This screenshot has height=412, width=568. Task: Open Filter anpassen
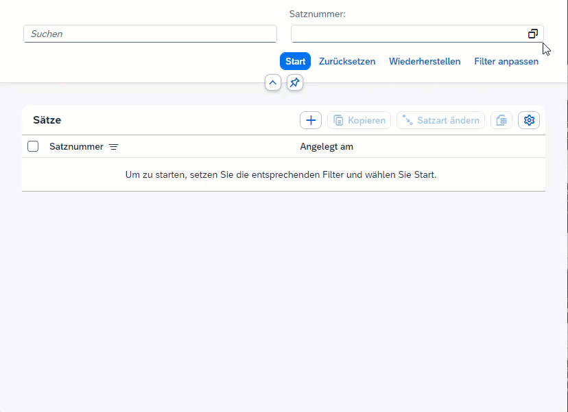pos(506,61)
